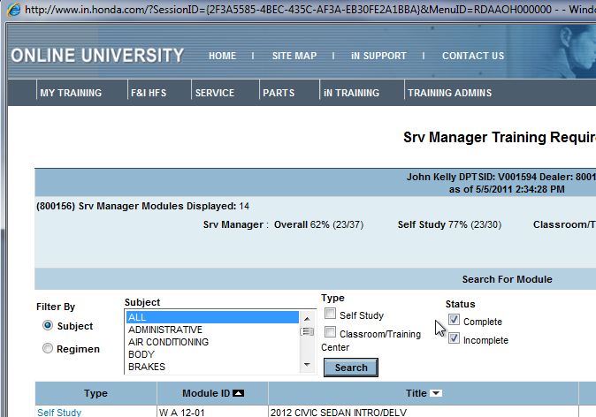
Task: Open the Self Study module link
Action: coord(59,412)
